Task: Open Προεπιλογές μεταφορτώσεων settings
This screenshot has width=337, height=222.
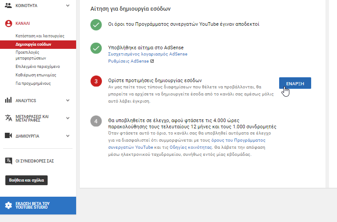Action: [31, 55]
